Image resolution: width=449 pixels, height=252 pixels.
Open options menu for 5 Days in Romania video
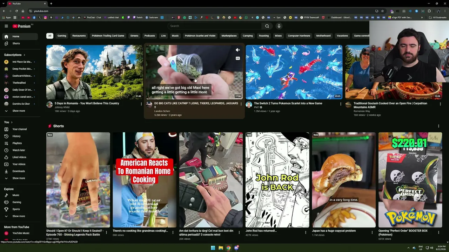(141, 104)
